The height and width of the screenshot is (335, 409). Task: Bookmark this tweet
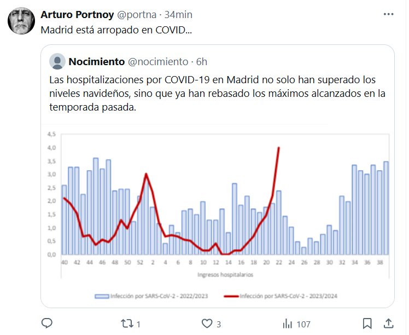(x=368, y=324)
